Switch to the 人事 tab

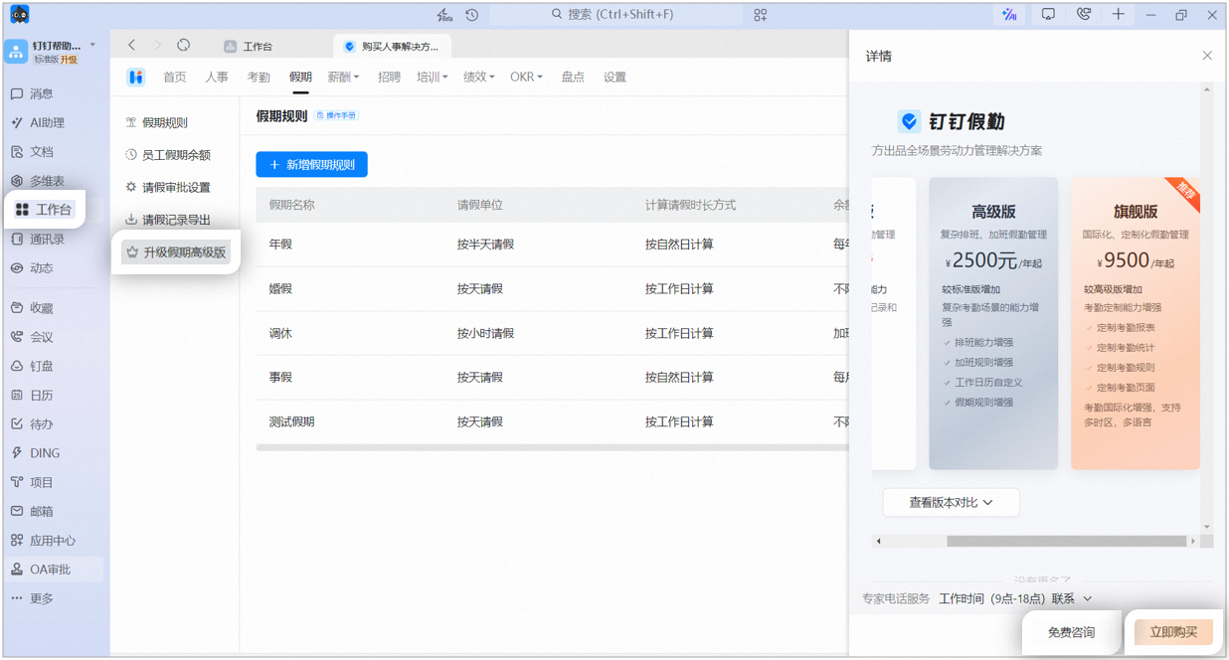coord(217,77)
